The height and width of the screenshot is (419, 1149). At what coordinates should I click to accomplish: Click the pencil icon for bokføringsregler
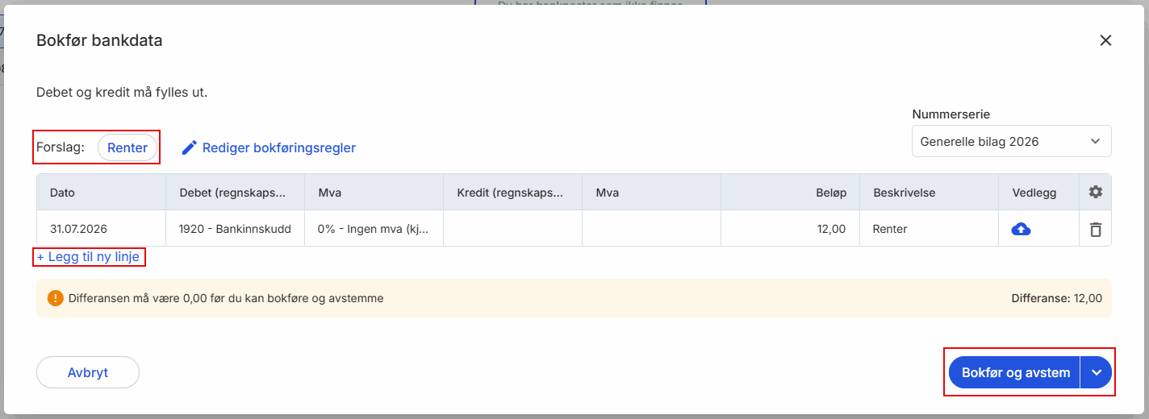[190, 147]
